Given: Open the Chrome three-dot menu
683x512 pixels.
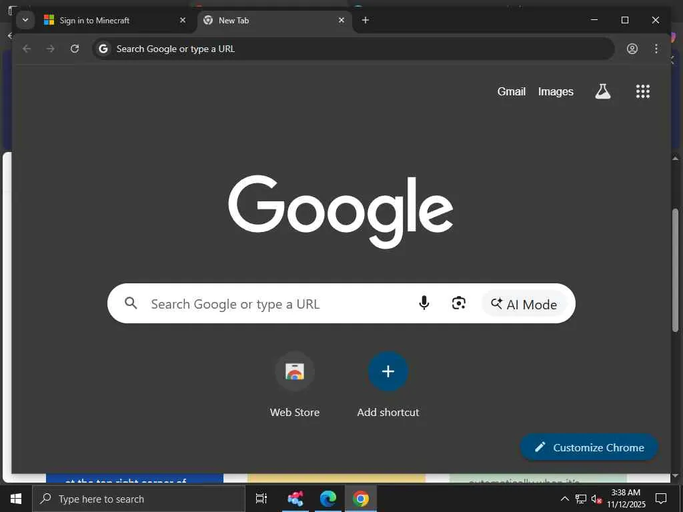Looking at the screenshot, I should (656, 49).
